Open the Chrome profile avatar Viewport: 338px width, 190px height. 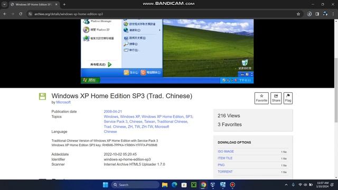325,14
